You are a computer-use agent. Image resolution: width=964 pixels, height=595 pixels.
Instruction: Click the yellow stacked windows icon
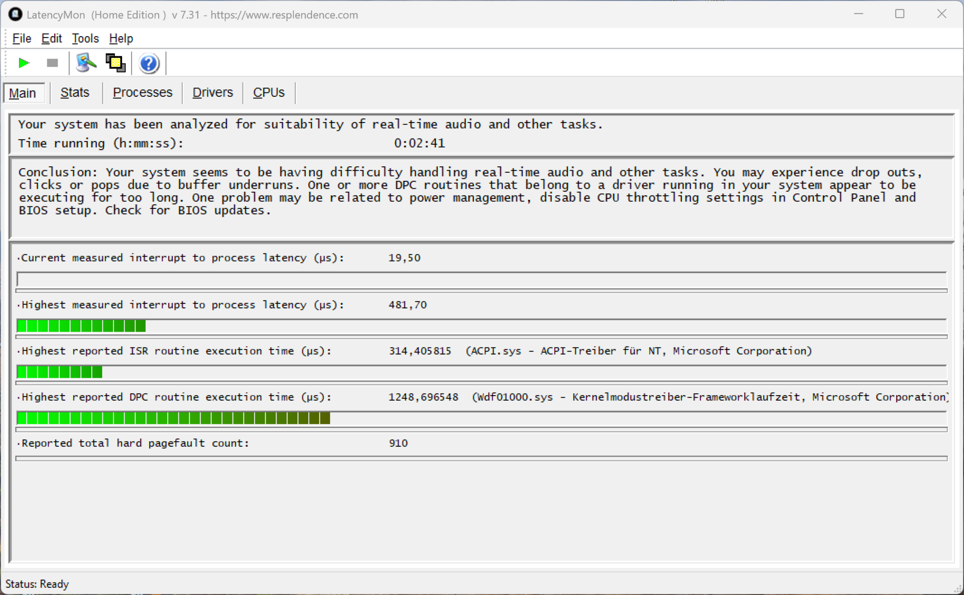click(x=115, y=63)
